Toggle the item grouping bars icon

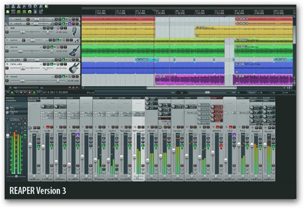(13, 12)
